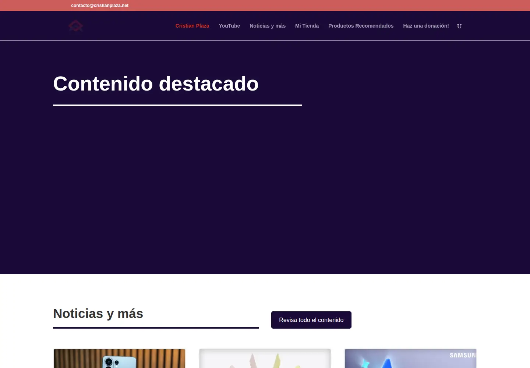Open Productos Recomendados menu item
The width and height of the screenshot is (530, 368).
pyautogui.click(x=361, y=26)
